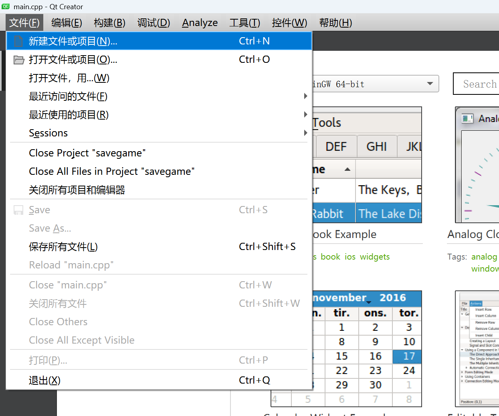499x416 pixels.
Task: Choose Save All Files (L) entry
Action: [x=159, y=247]
